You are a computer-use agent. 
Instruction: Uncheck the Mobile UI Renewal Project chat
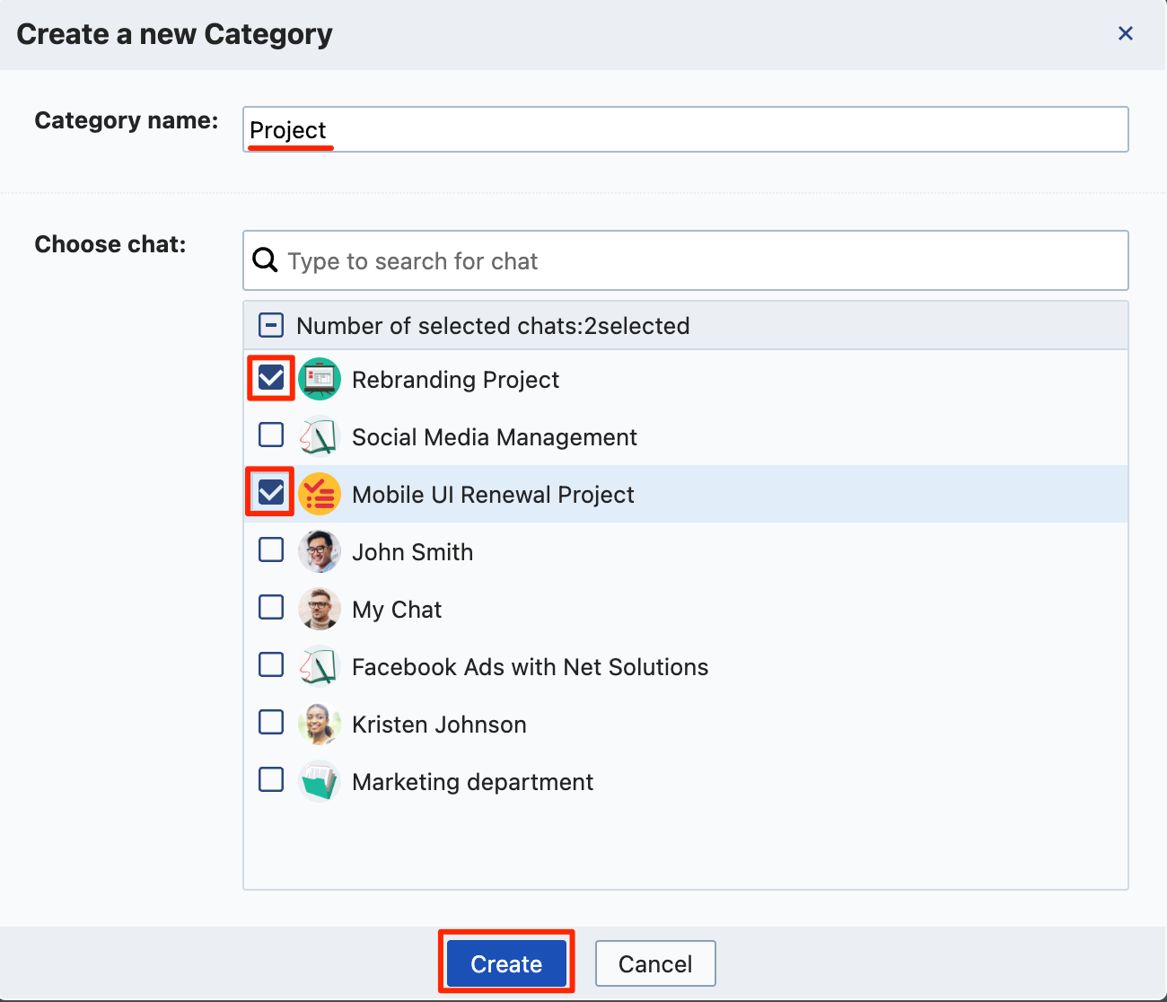[x=270, y=492]
